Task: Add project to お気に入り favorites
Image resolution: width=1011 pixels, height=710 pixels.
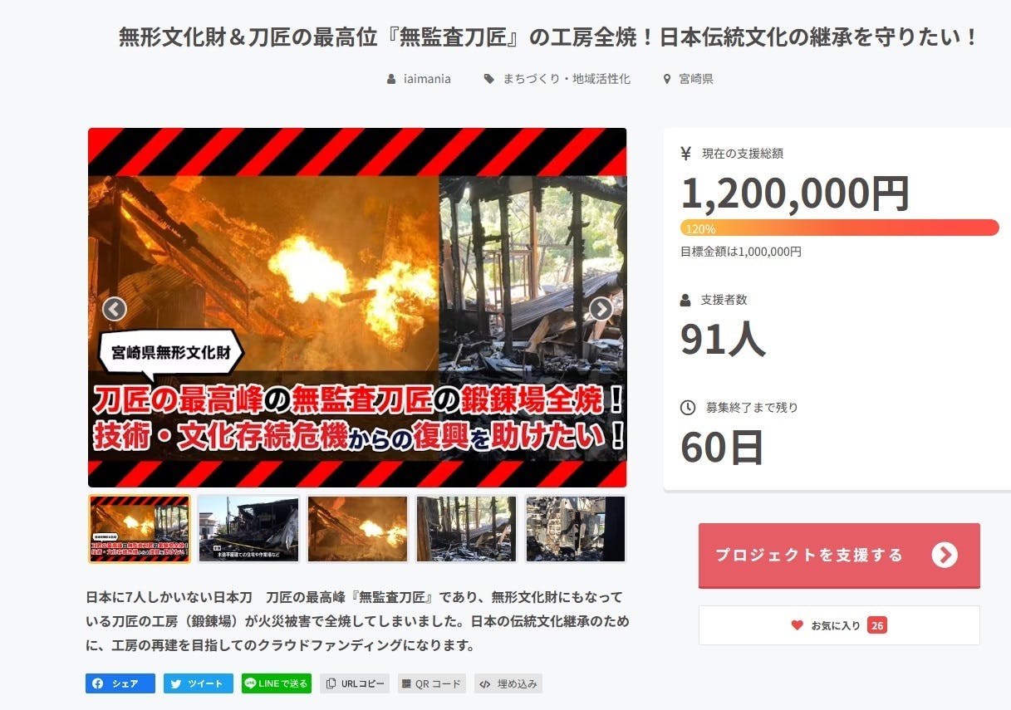Action: coord(839,625)
